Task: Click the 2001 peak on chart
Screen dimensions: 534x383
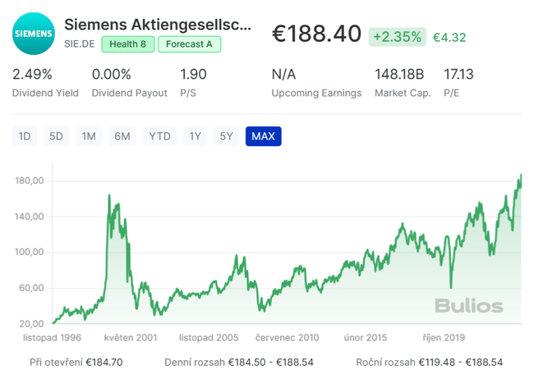Action: point(109,195)
